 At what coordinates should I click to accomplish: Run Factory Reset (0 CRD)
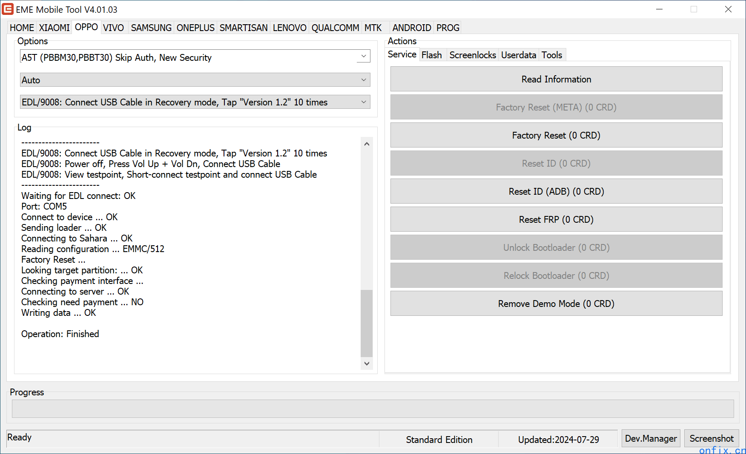point(556,135)
